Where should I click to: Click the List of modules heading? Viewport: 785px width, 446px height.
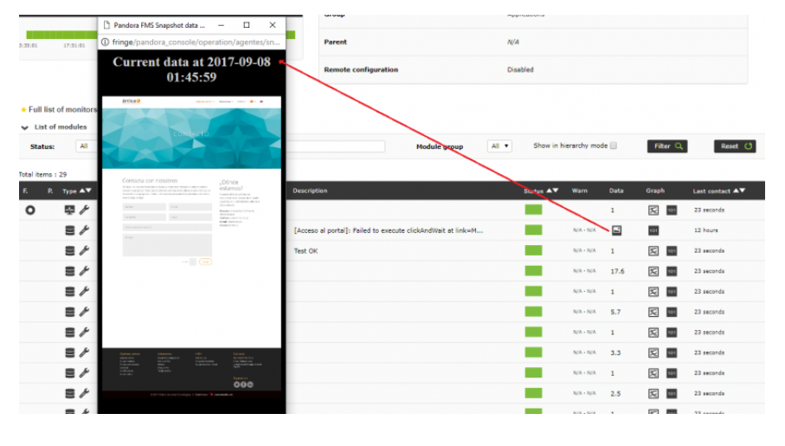(61, 126)
